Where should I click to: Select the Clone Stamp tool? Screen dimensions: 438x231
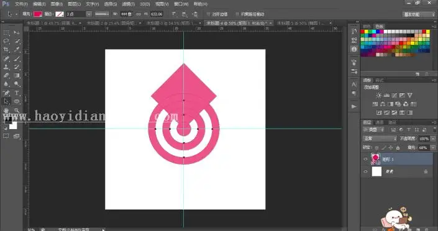click(x=6, y=67)
